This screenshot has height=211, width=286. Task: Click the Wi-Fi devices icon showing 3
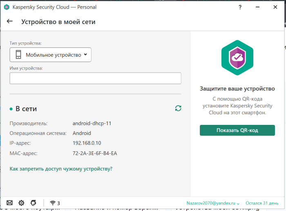point(55,203)
